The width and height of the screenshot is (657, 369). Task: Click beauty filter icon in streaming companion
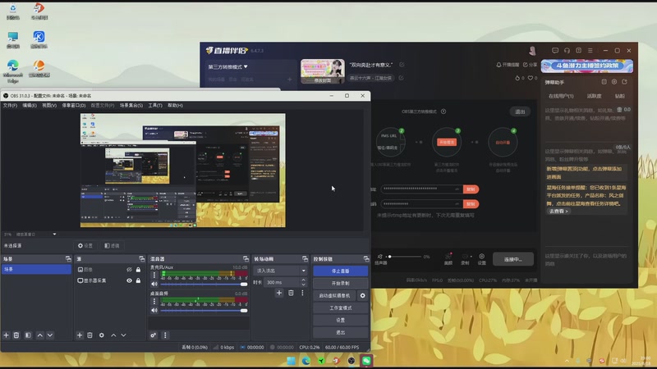click(x=448, y=258)
